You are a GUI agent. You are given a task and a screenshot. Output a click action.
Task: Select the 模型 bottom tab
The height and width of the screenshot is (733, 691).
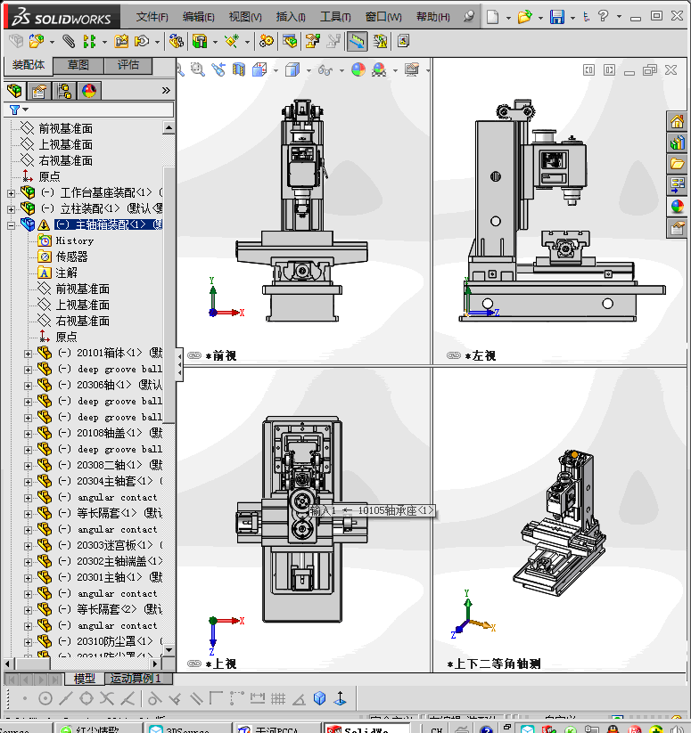pyautogui.click(x=84, y=679)
